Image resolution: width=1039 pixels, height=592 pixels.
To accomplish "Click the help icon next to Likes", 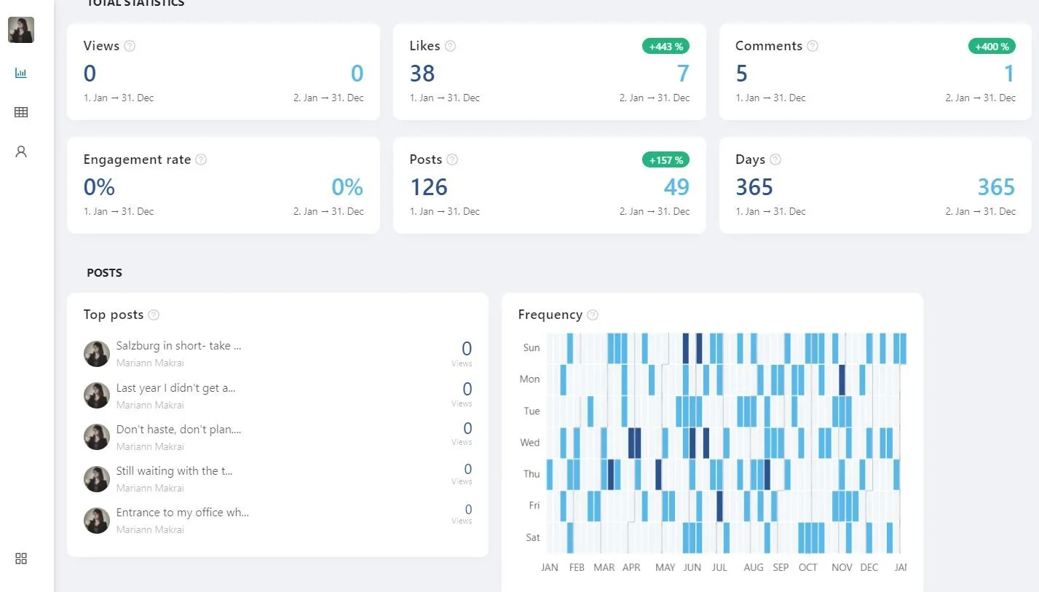I will pyautogui.click(x=451, y=46).
